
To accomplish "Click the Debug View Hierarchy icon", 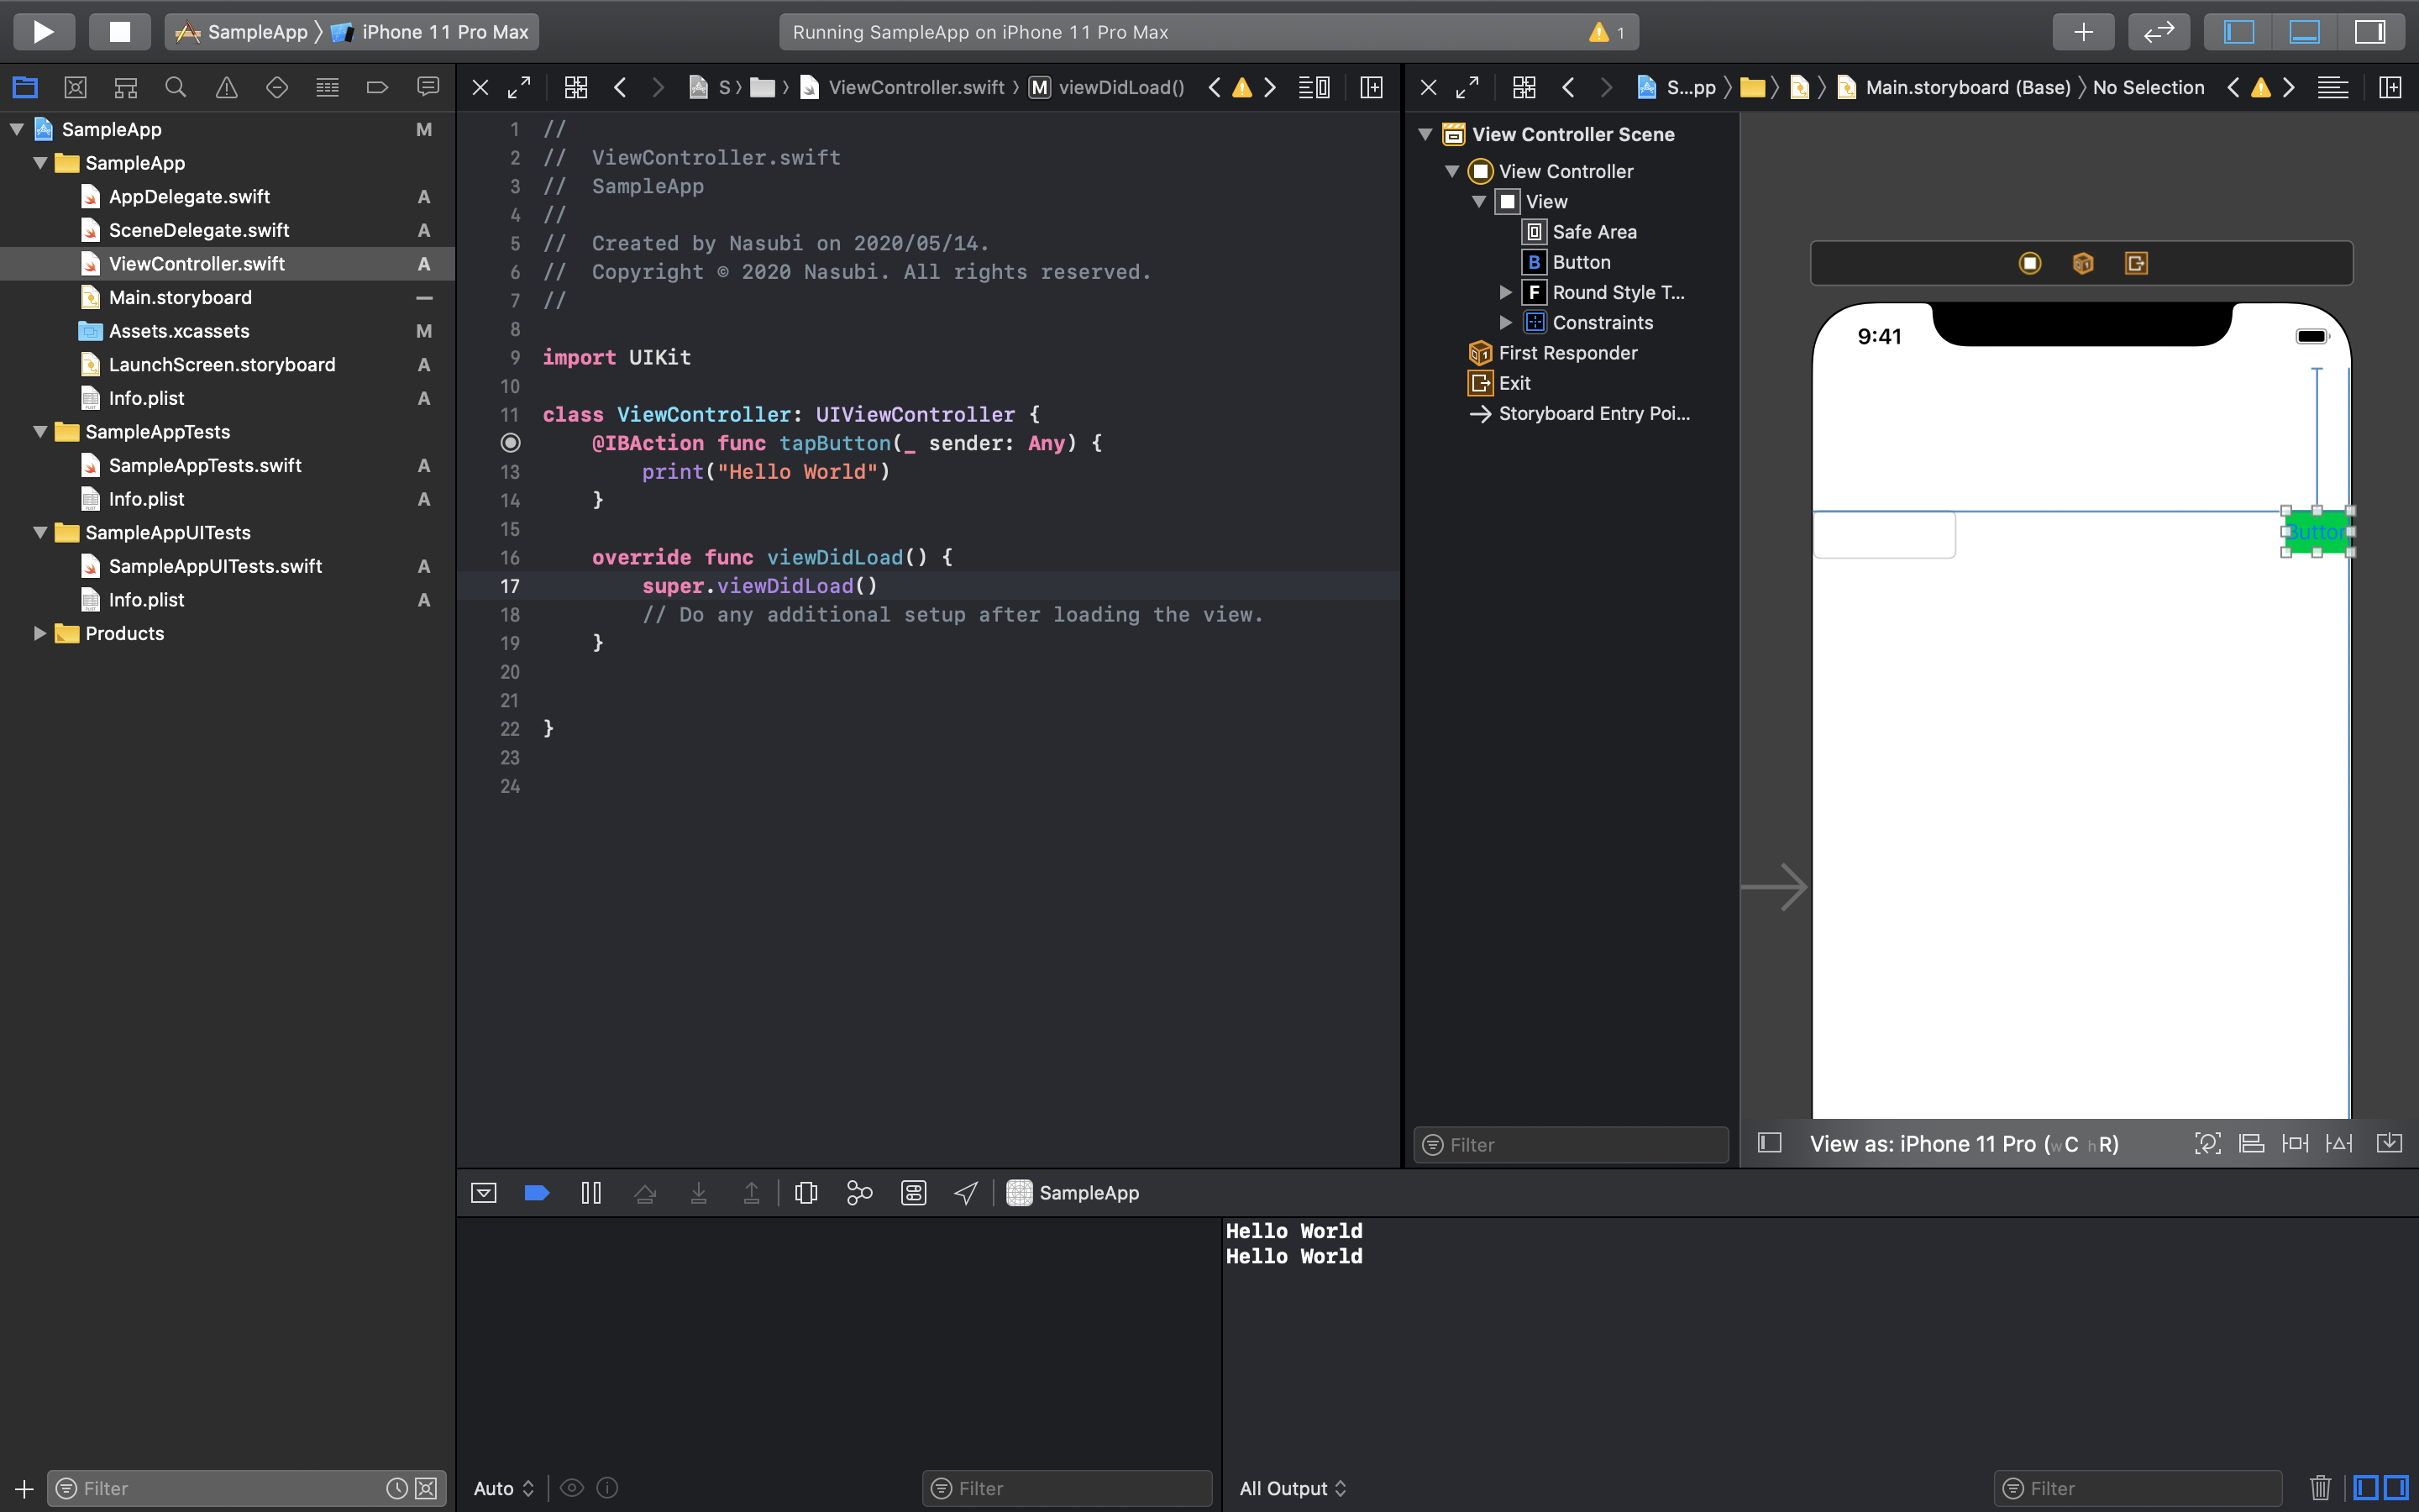I will pyautogui.click(x=805, y=1193).
